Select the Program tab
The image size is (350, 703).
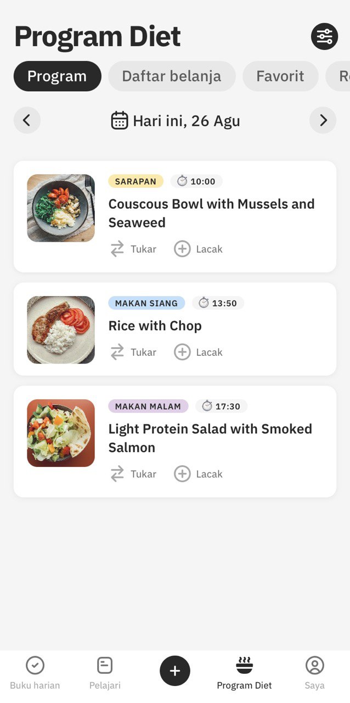57,76
